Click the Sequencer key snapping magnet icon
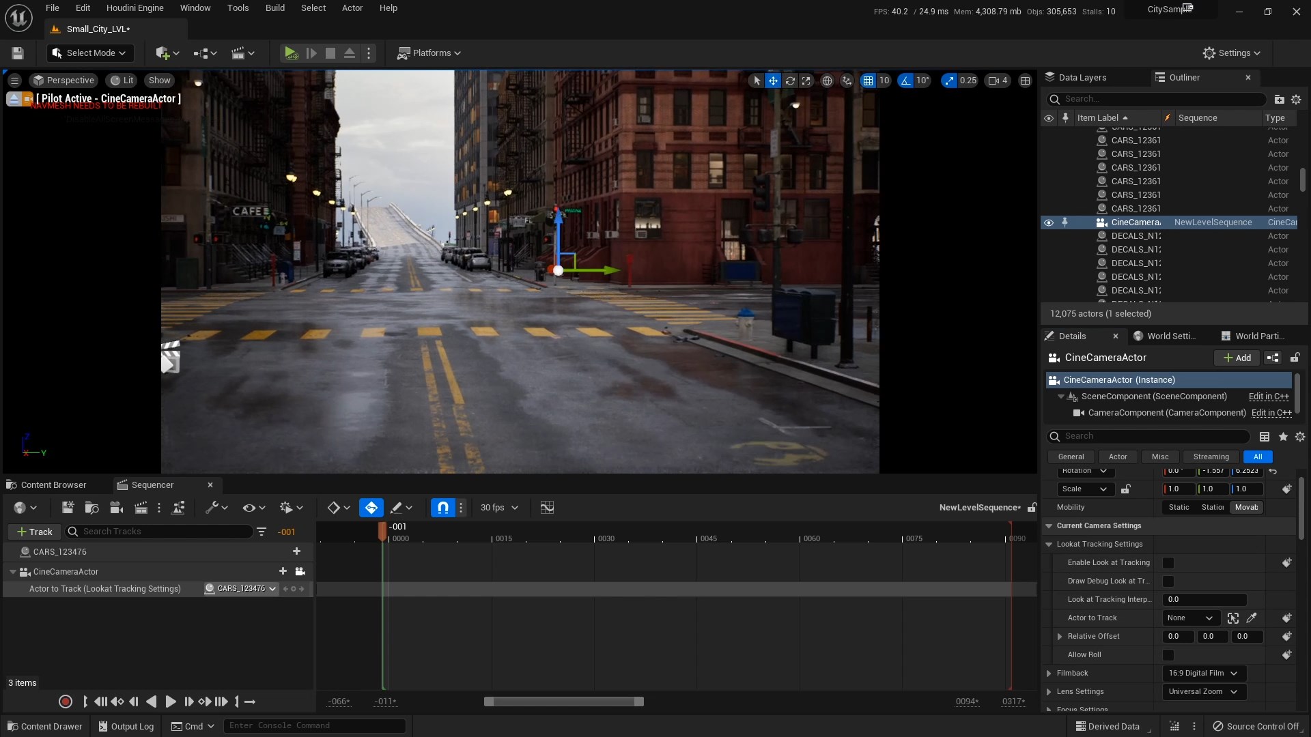The height and width of the screenshot is (737, 1311). click(x=443, y=508)
